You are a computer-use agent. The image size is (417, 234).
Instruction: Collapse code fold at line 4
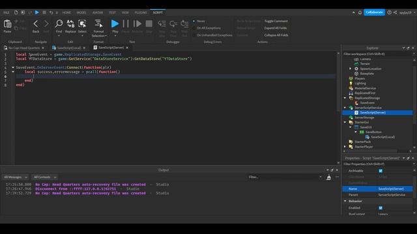[13, 68]
